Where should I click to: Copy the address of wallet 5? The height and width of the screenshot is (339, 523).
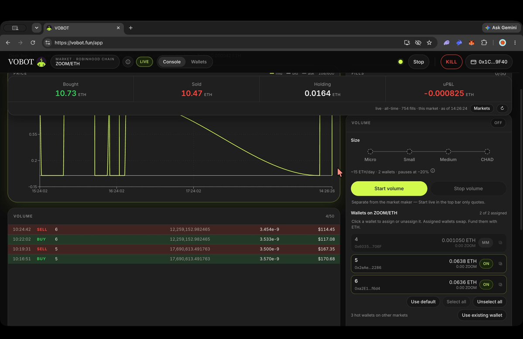tap(500, 263)
